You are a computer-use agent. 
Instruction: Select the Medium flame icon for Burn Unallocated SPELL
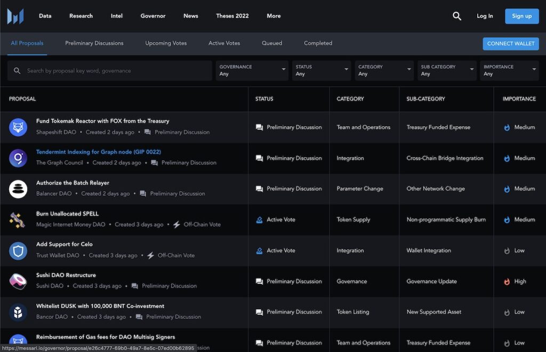pyautogui.click(x=507, y=220)
